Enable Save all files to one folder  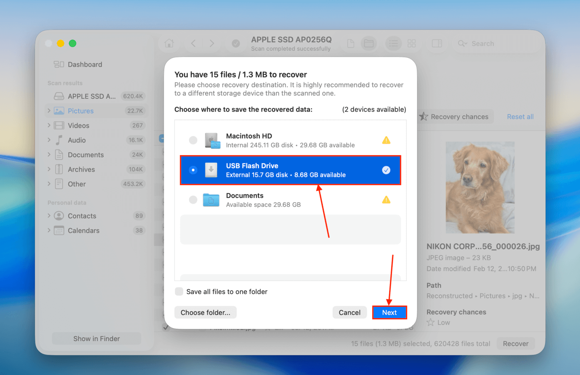pos(179,291)
